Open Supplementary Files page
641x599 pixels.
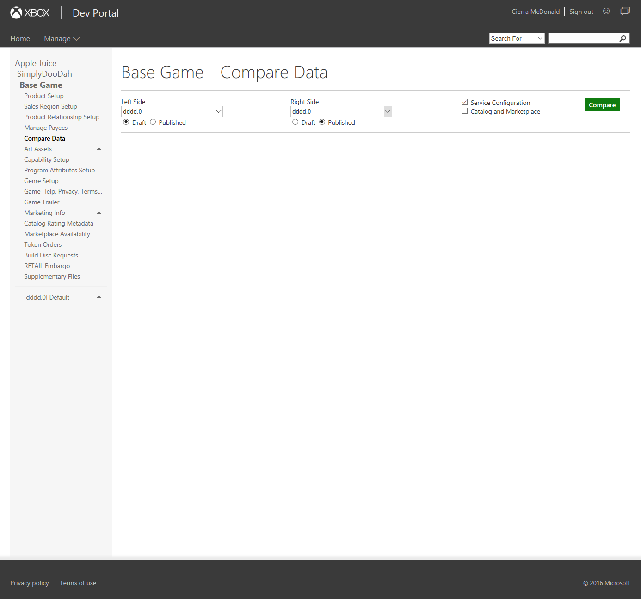[x=52, y=276]
